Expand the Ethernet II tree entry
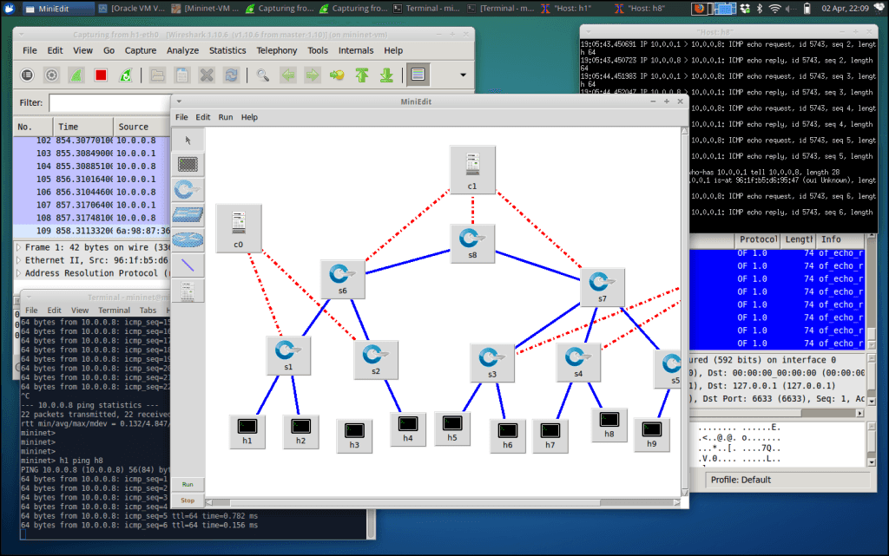Image resolution: width=889 pixels, height=556 pixels. coord(19,260)
